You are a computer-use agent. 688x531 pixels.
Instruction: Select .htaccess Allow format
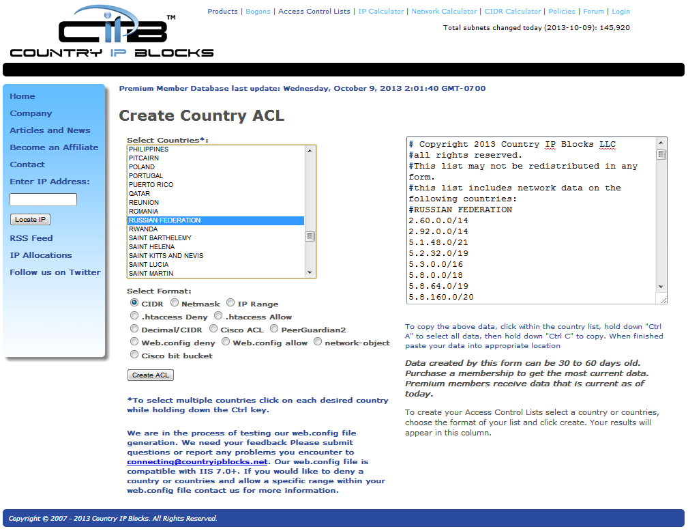click(218, 315)
